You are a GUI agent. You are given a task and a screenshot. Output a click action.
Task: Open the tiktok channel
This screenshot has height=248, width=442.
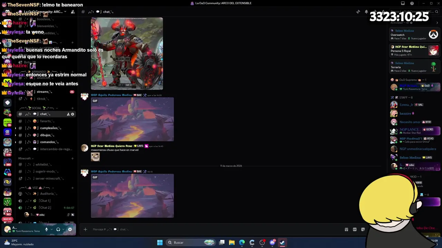(46, 99)
